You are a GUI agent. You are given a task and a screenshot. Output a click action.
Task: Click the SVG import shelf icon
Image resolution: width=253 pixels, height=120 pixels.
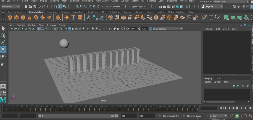tap(80, 17)
